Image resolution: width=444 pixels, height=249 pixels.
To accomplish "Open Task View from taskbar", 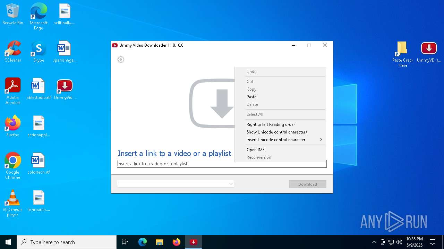I will click(x=125, y=242).
